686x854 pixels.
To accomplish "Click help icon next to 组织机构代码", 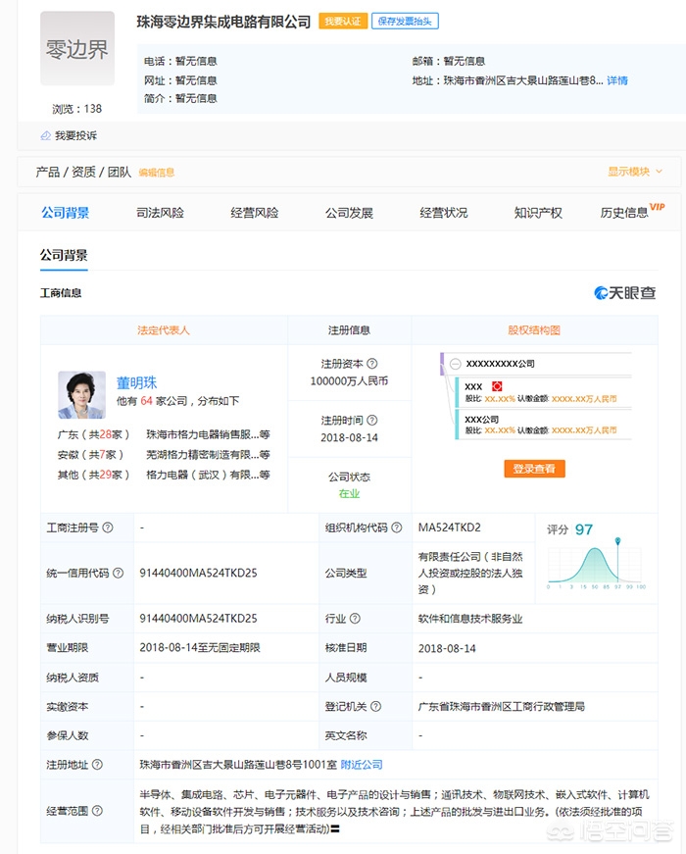I will point(397,527).
